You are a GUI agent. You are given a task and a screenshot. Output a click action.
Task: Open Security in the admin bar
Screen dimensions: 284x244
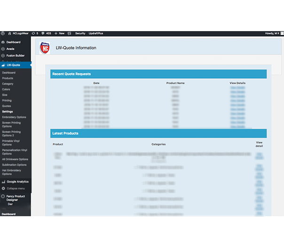[x=80, y=33]
